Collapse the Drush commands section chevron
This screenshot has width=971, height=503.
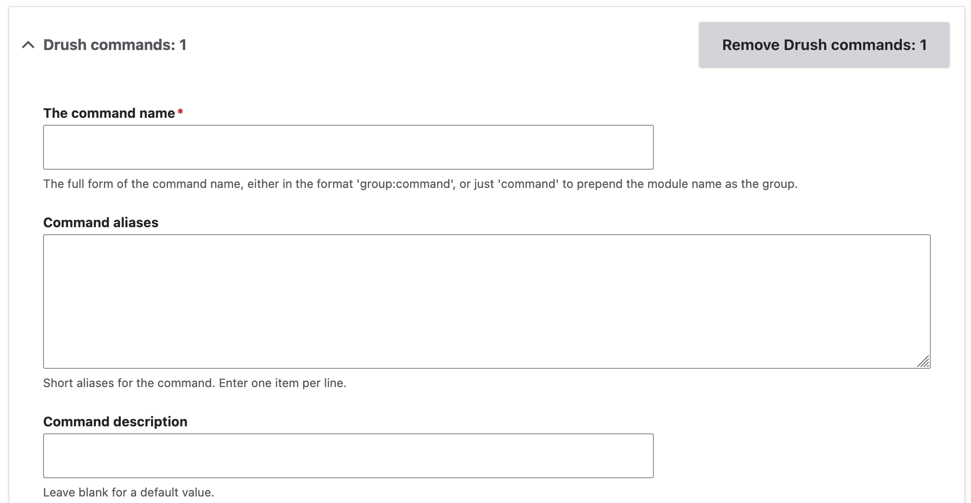[28, 45]
